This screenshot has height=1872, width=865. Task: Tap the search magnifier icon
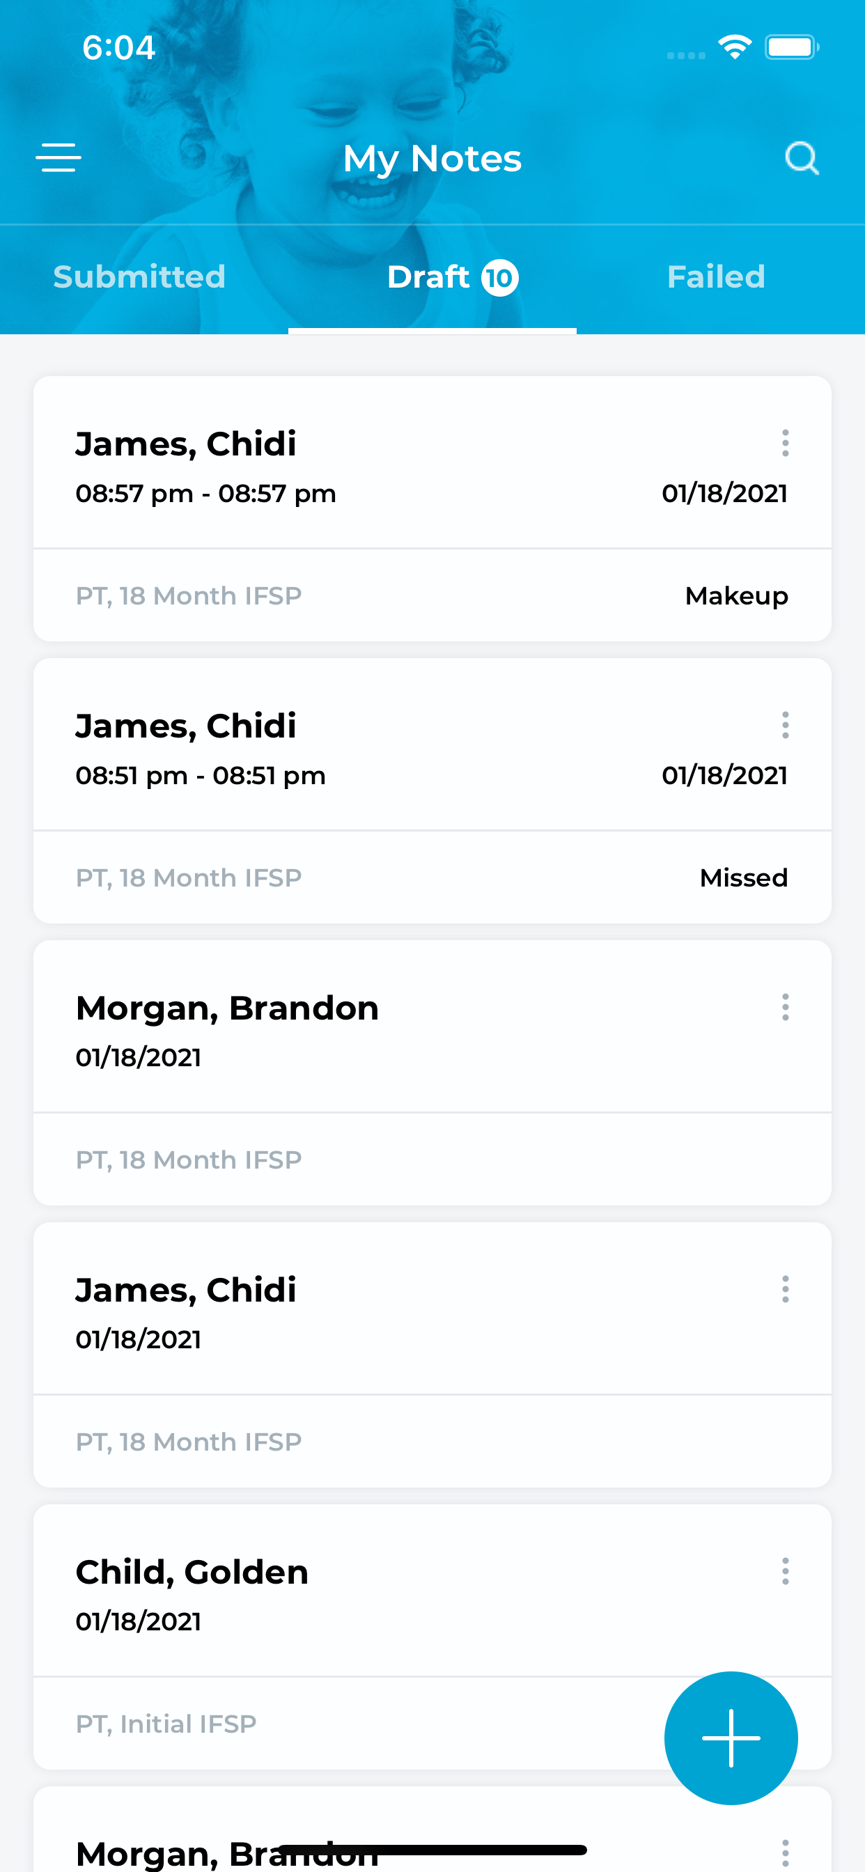pyautogui.click(x=802, y=157)
